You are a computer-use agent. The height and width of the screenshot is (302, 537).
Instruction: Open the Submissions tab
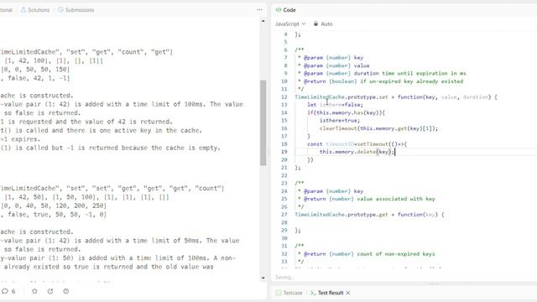pos(76,10)
